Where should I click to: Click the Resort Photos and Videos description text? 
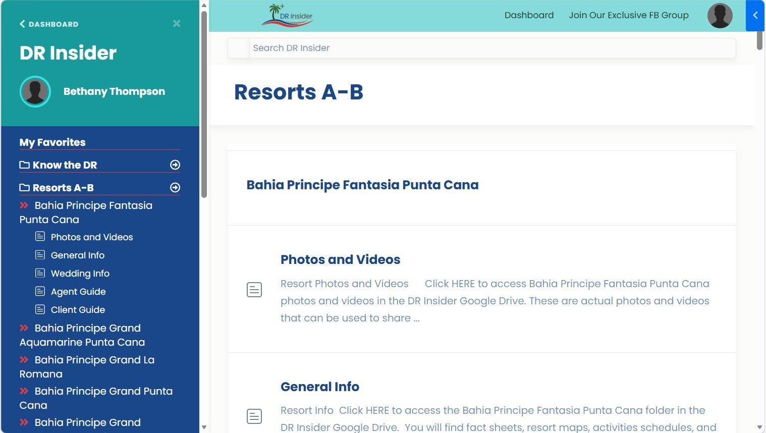coord(495,301)
